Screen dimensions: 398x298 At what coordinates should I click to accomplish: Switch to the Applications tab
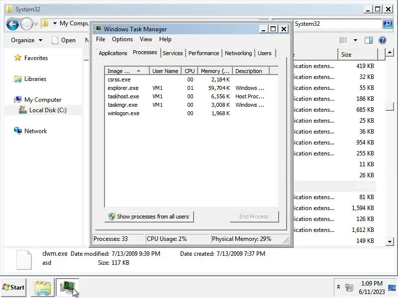pyautogui.click(x=113, y=53)
